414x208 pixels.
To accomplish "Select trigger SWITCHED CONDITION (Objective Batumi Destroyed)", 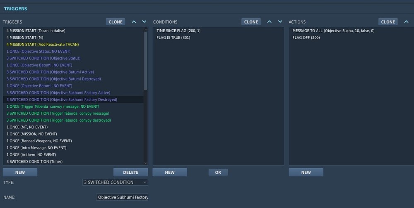I will coord(73,79).
